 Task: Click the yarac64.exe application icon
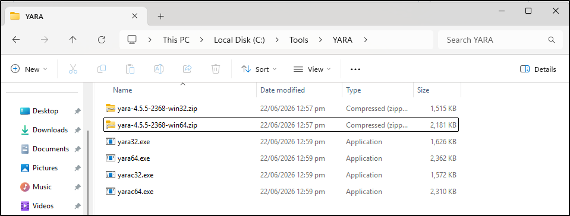click(110, 191)
